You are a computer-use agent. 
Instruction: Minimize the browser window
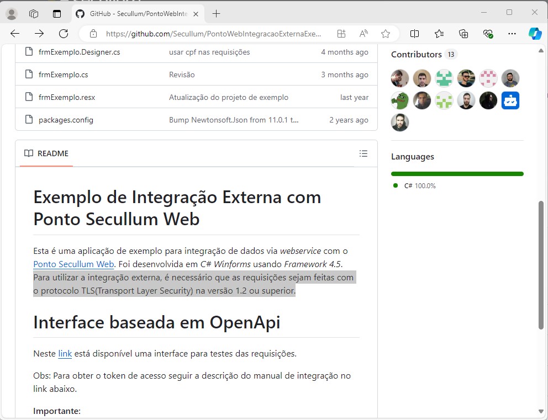point(484,13)
